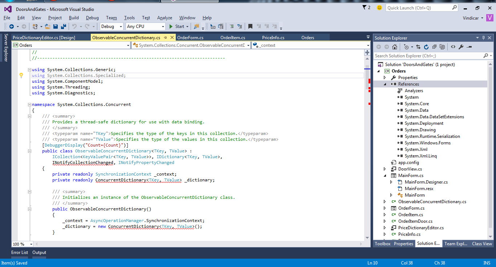Open the Output panel
The width and height of the screenshot is (496, 267).
tap(39, 252)
